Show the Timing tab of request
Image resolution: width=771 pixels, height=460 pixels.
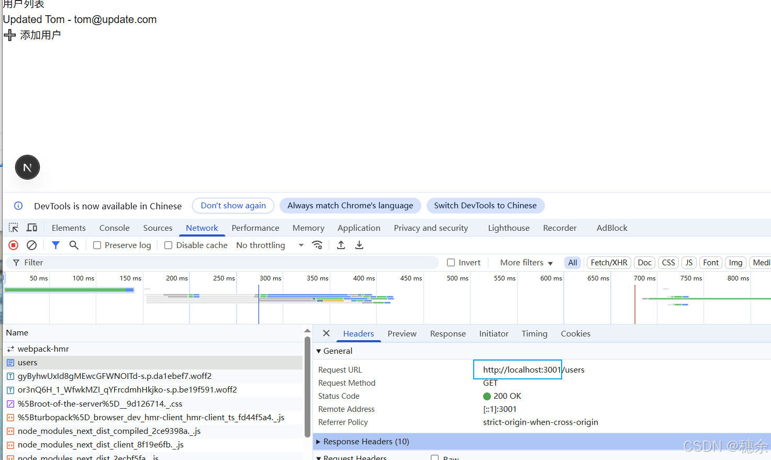534,333
